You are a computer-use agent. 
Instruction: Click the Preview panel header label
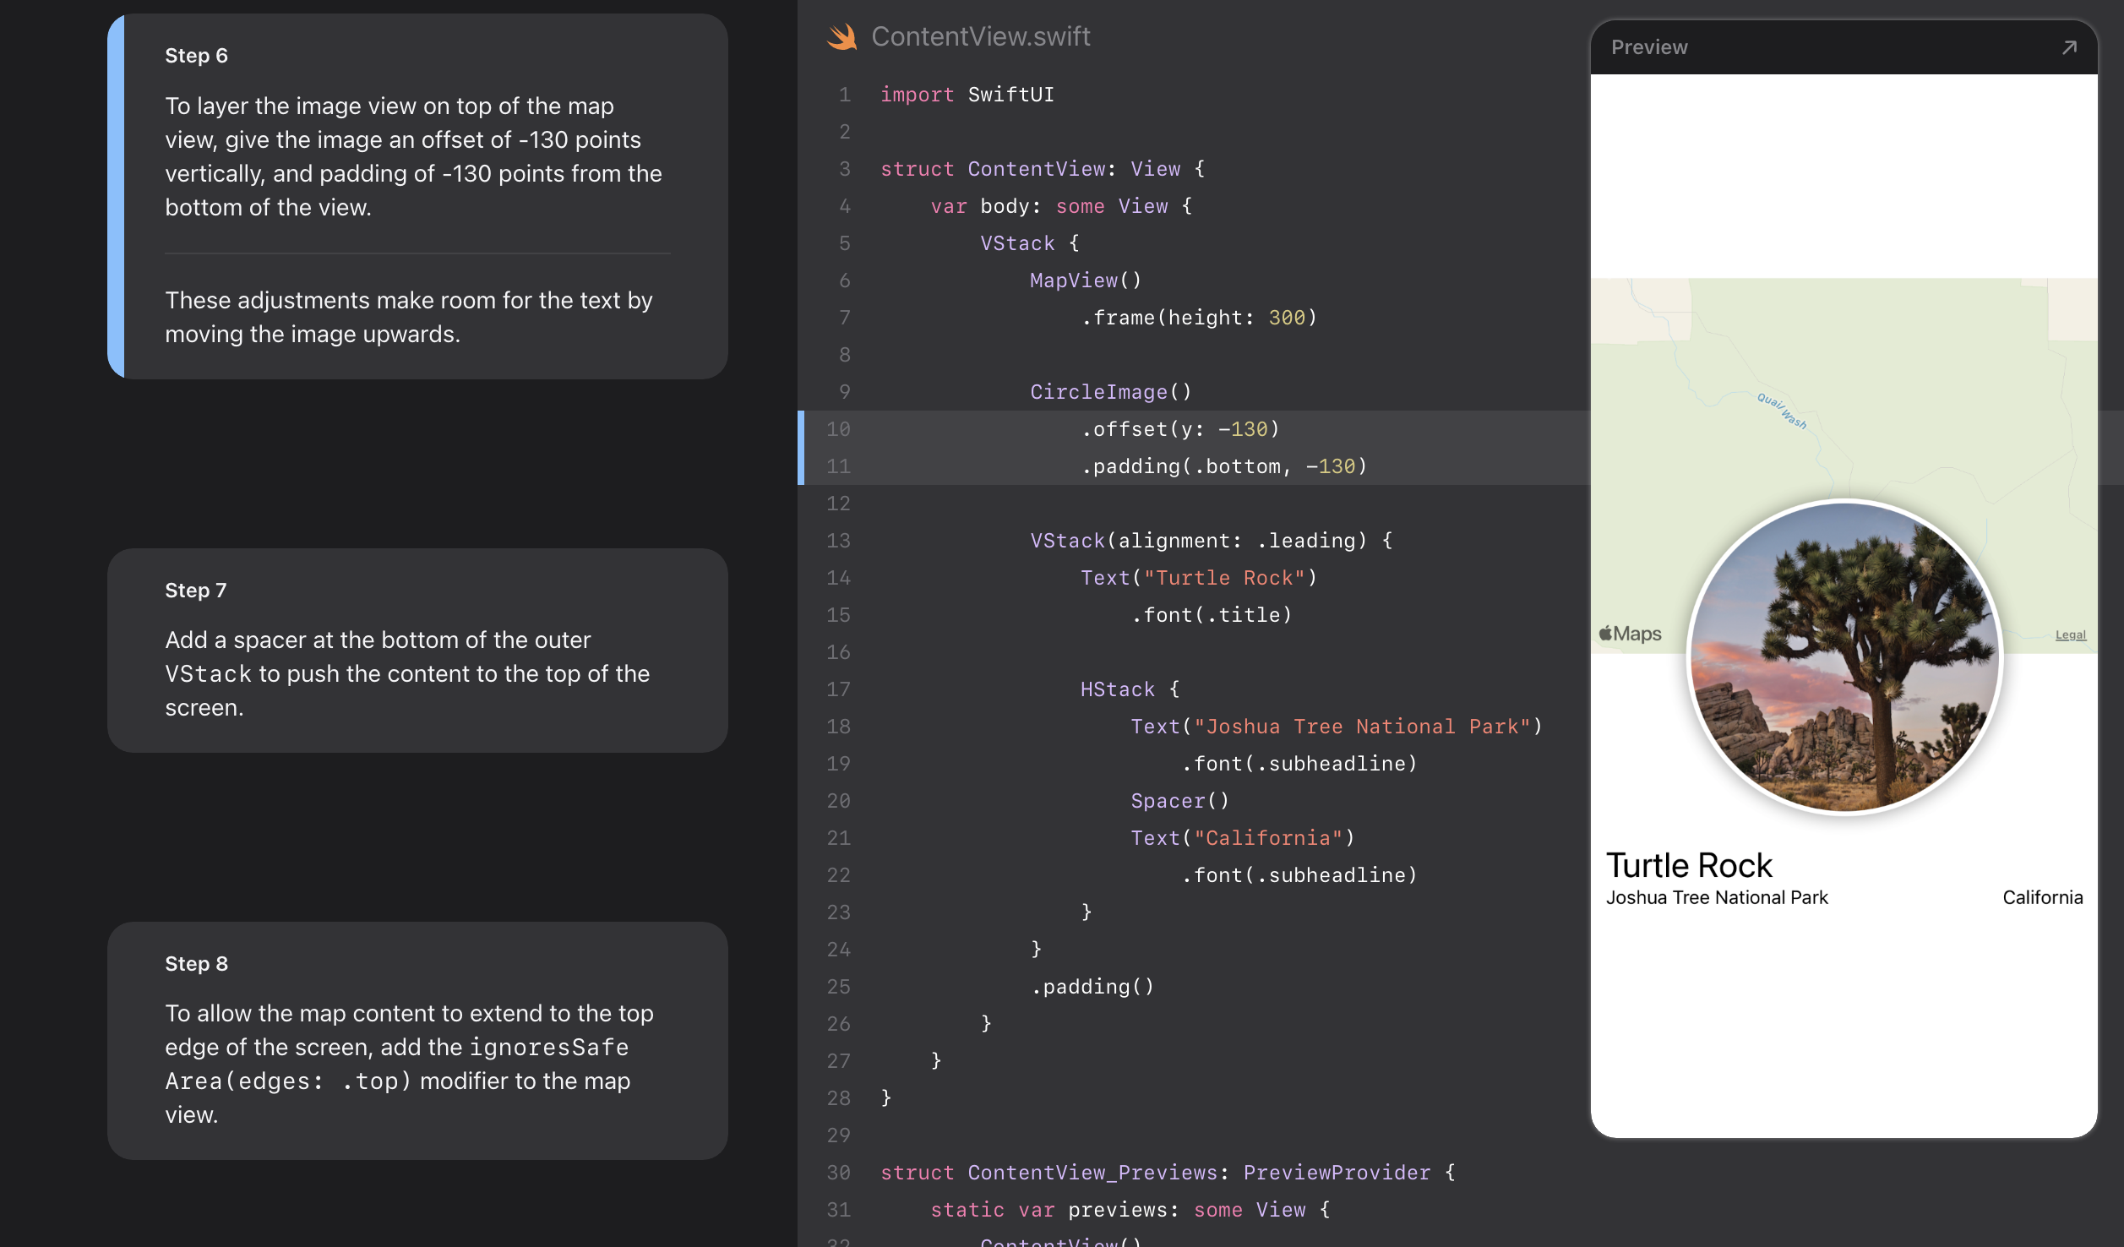(1648, 47)
